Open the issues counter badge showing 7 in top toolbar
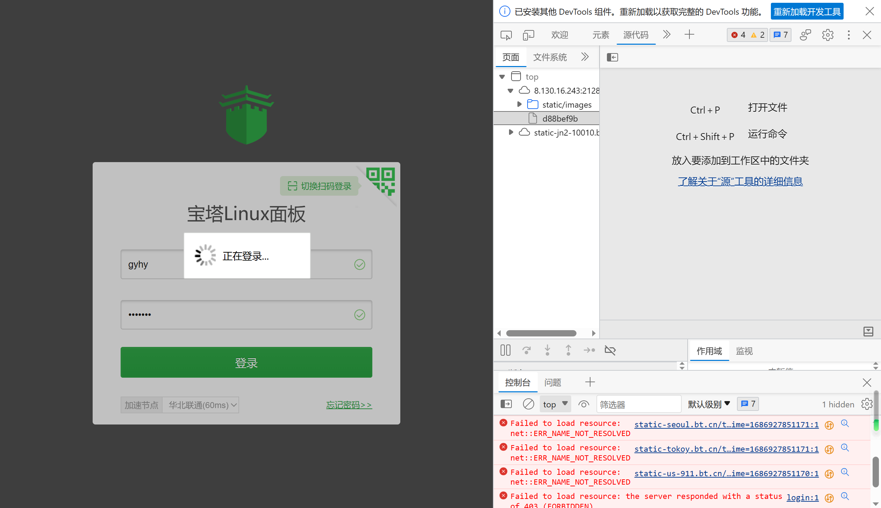Viewport: 881px width, 508px height. coord(781,35)
